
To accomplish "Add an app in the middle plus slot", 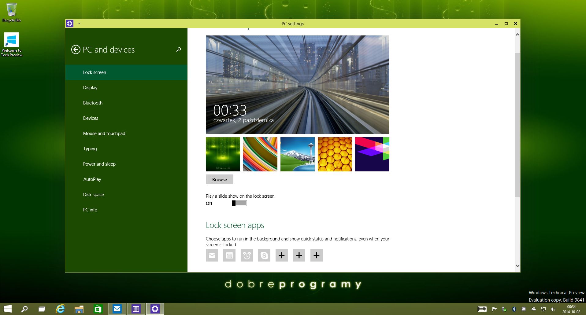I will click(x=299, y=255).
